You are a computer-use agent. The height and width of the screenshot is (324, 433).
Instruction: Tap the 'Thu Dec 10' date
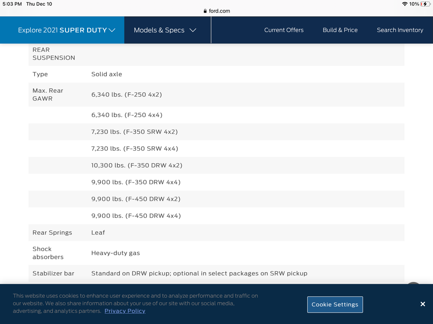tap(39, 4)
